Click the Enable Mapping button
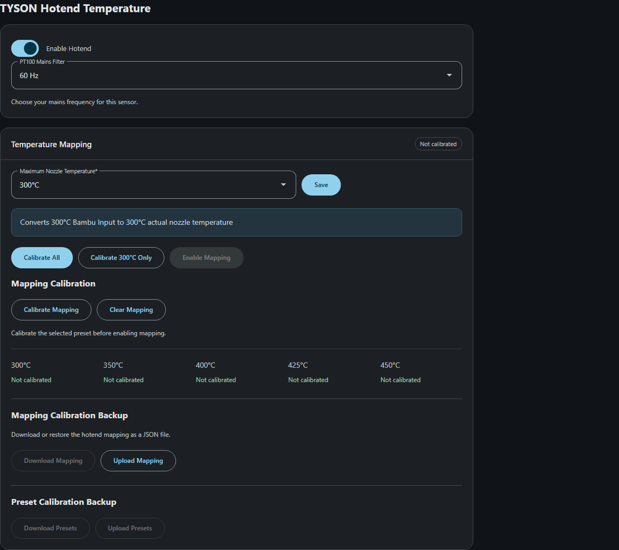This screenshot has width=619, height=550. click(x=206, y=258)
